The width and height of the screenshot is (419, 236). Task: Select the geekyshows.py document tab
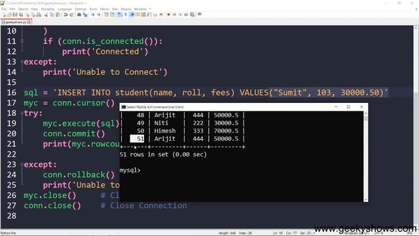click(16, 22)
